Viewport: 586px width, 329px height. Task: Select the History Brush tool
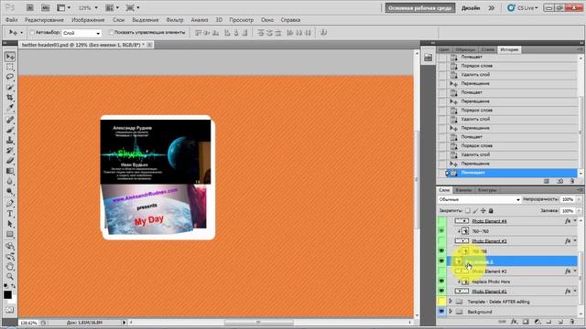coord(10,150)
